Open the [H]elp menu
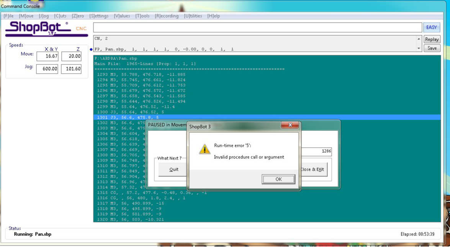Image resolution: width=450 pixels, height=247 pixels. 214,16
